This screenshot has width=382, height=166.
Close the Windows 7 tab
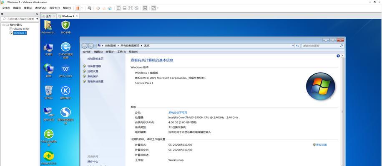[x=77, y=16]
